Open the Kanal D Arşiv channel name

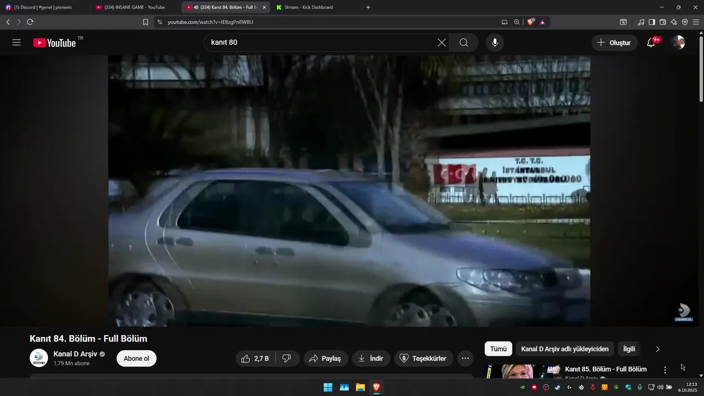[75, 354]
